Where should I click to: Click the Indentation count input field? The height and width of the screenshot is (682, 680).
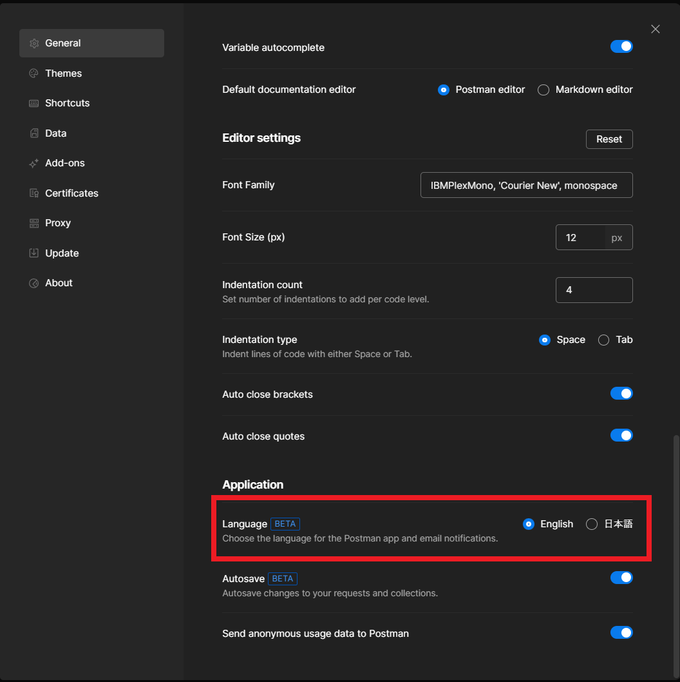pos(594,290)
